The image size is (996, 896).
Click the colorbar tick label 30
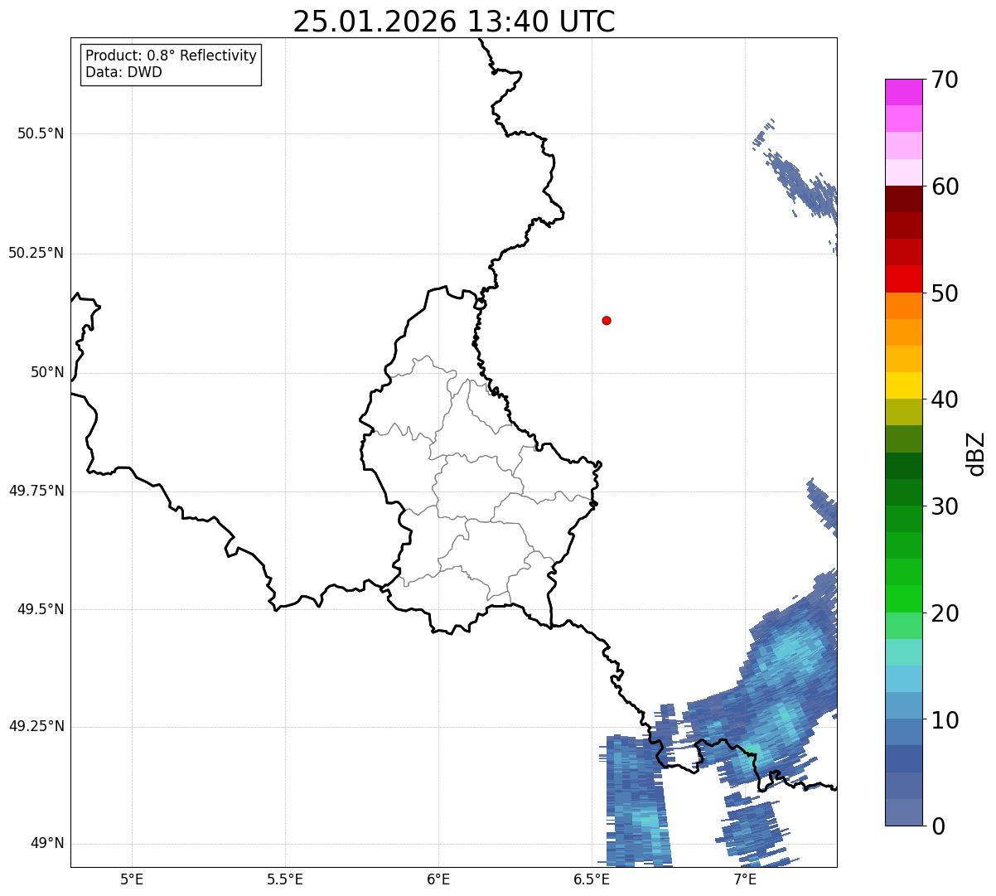(944, 506)
